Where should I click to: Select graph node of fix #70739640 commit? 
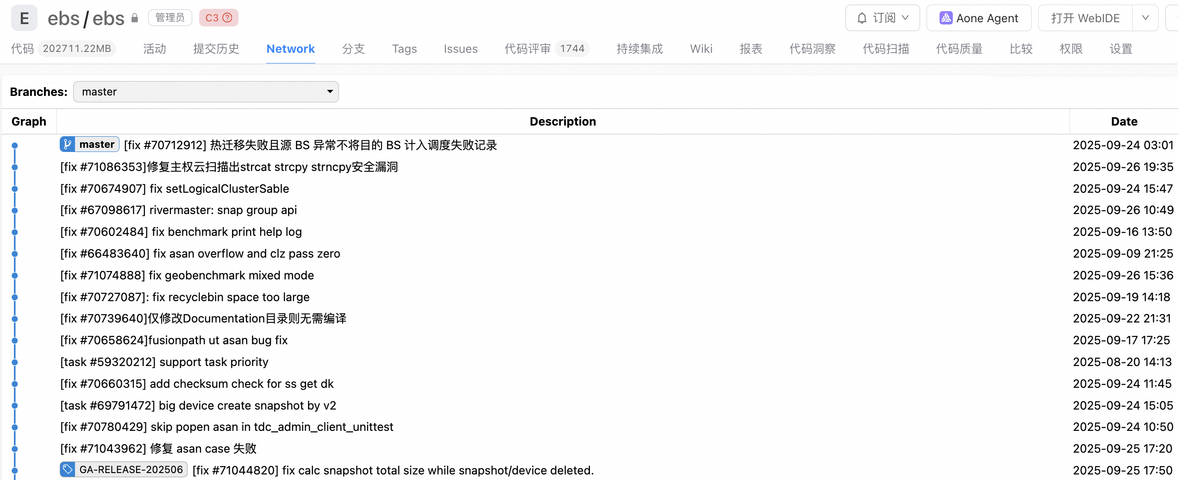pos(15,319)
